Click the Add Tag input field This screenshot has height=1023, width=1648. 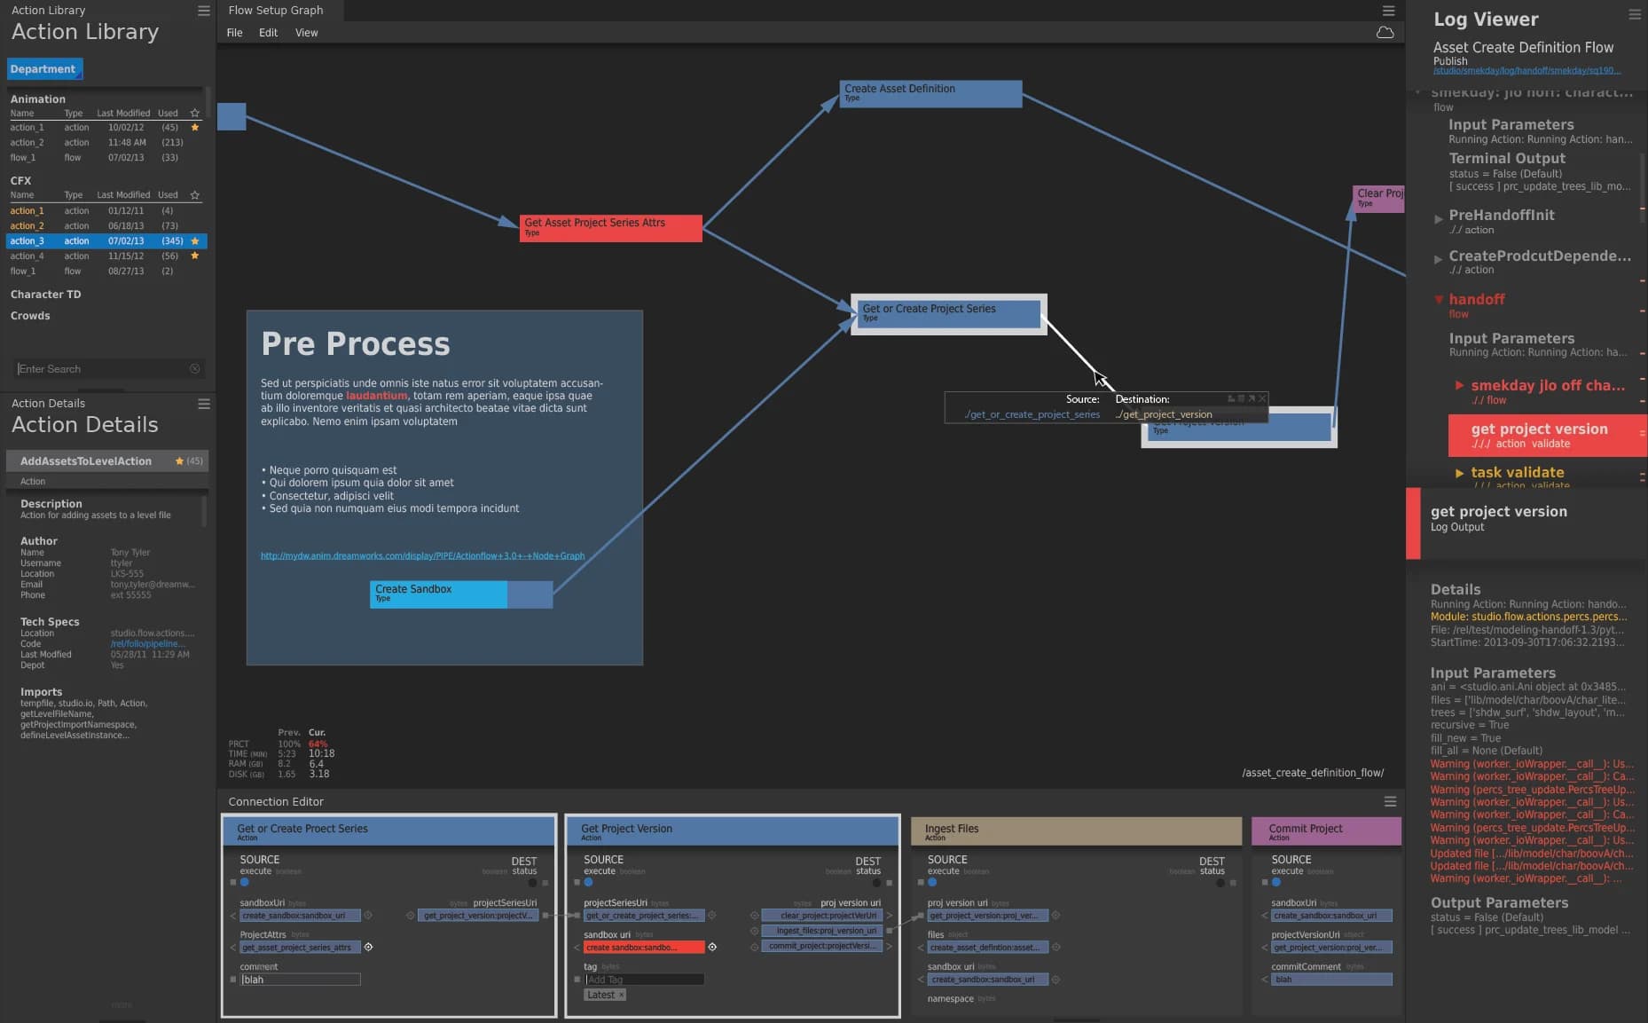tap(644, 980)
